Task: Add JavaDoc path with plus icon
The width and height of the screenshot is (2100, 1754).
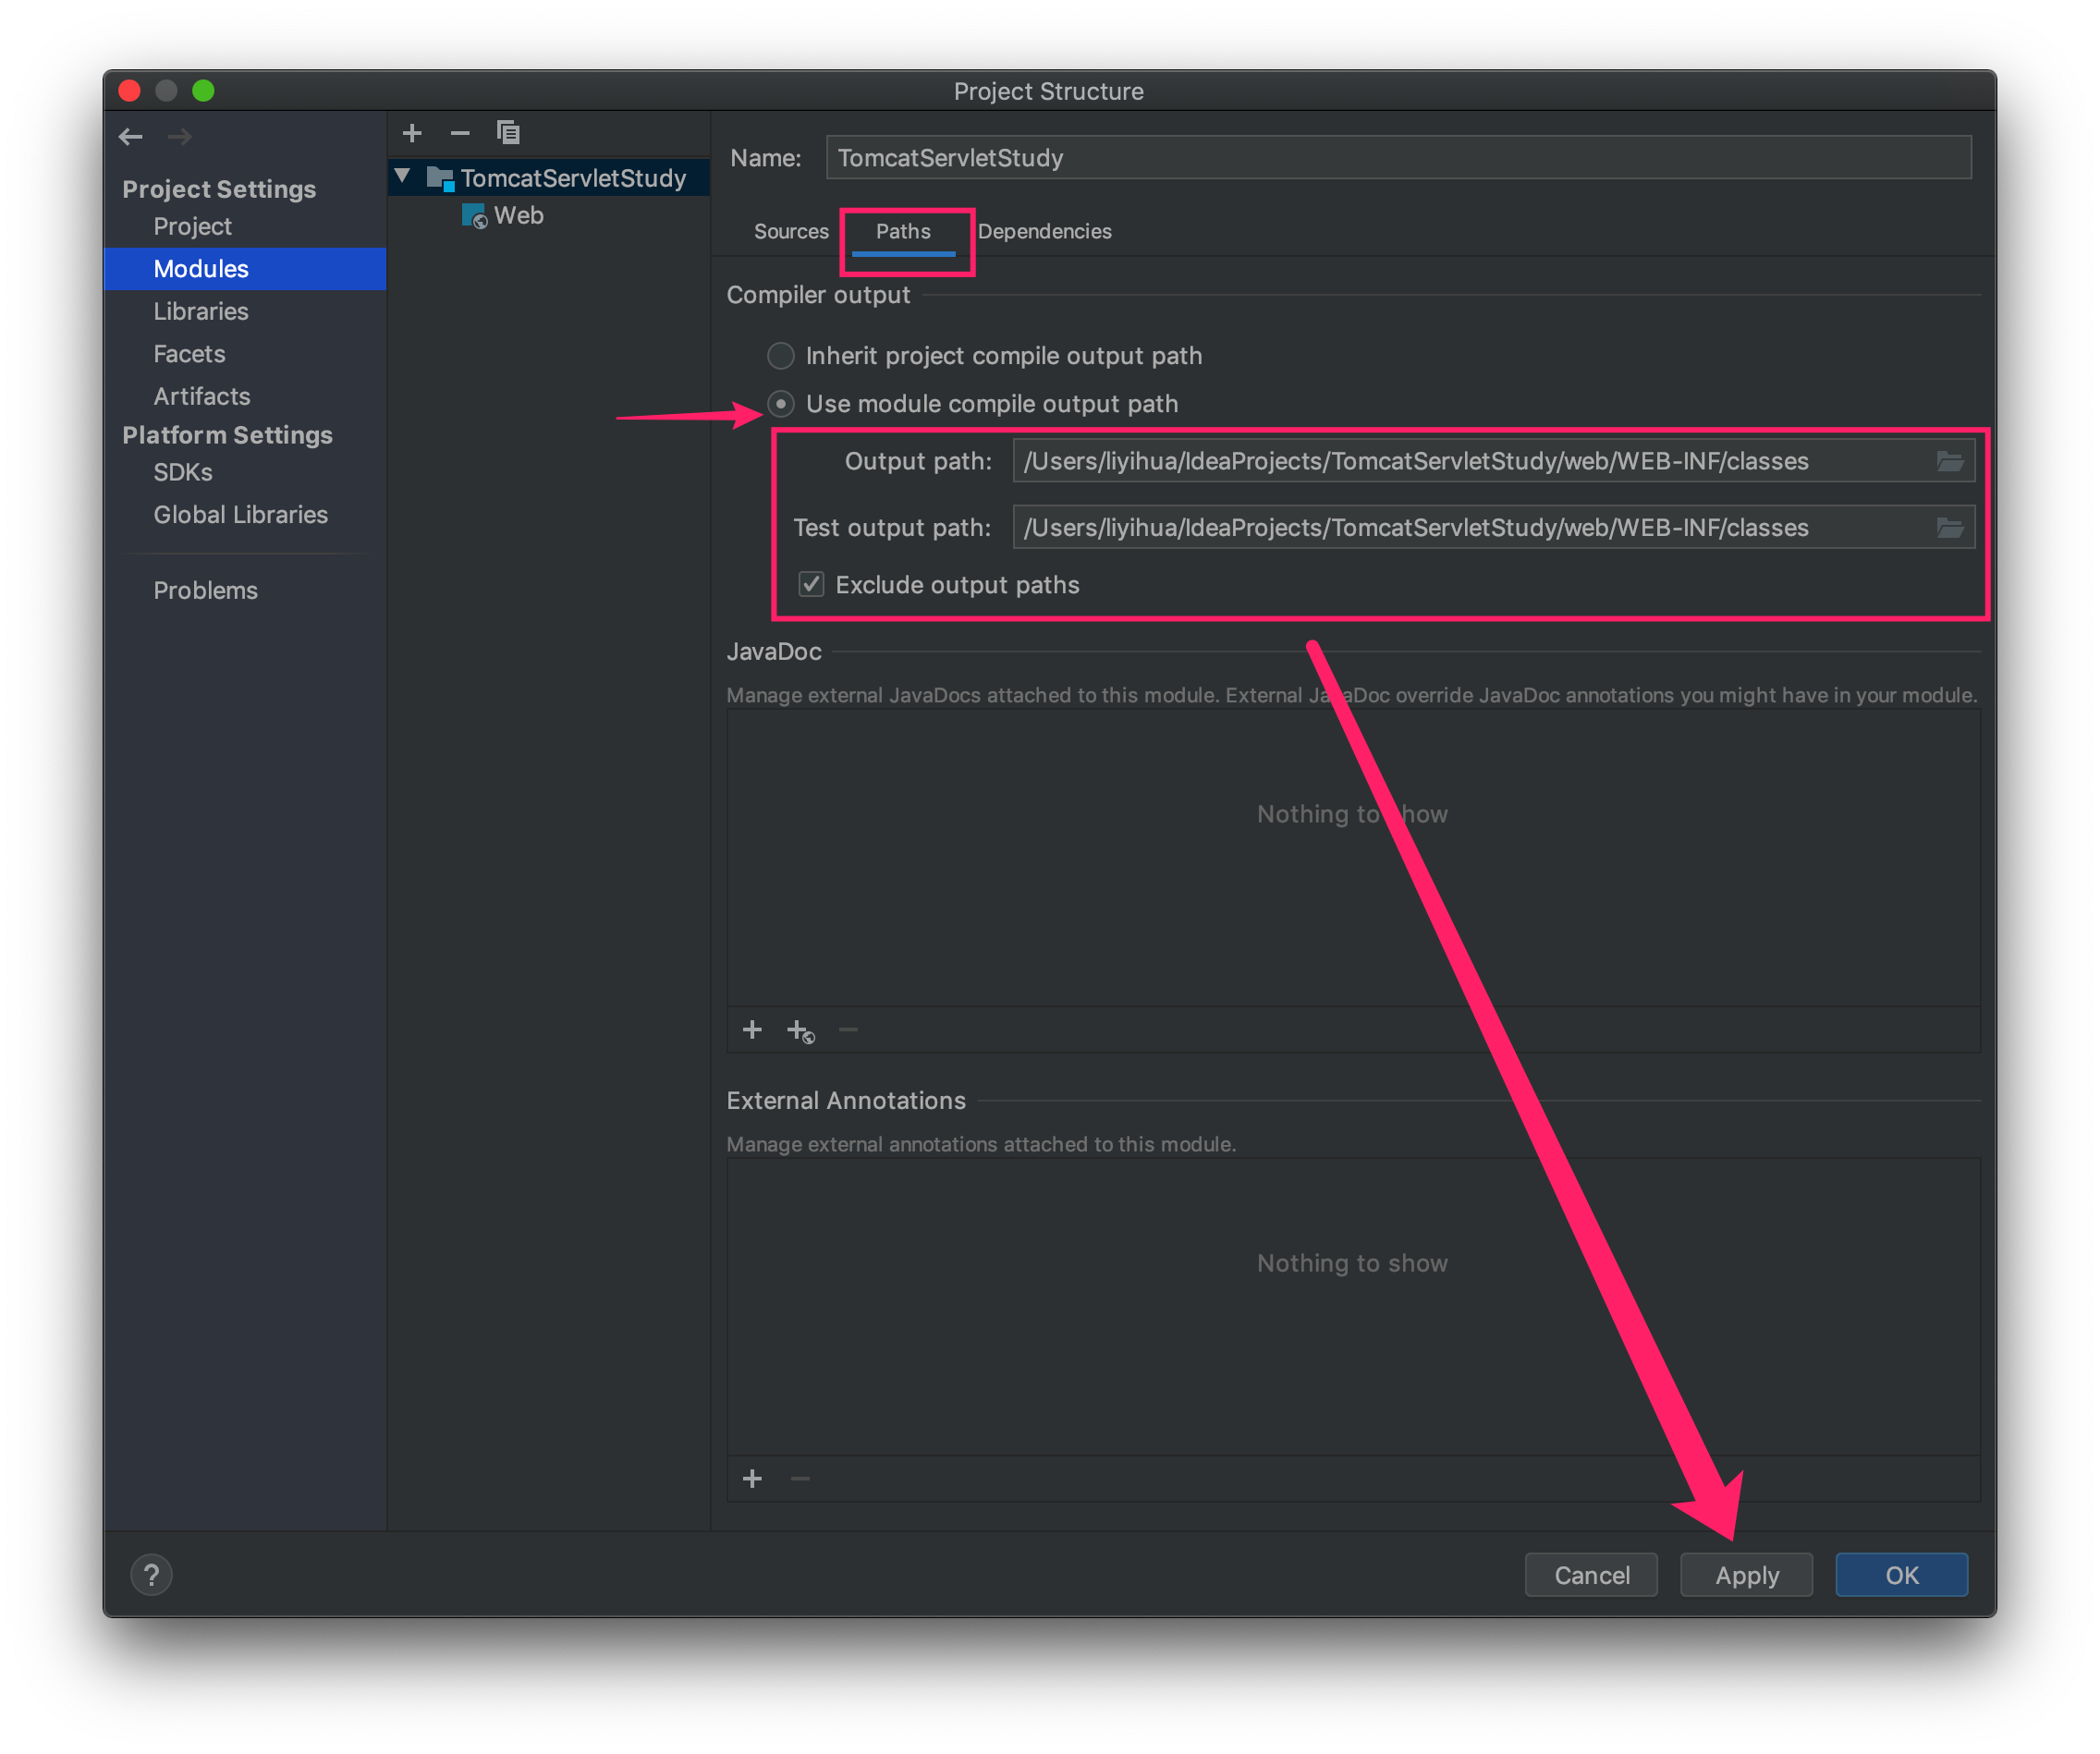Action: 752,1030
